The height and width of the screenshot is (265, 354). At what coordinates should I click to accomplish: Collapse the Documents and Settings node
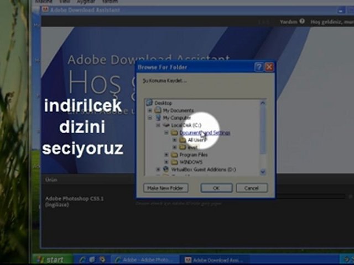pos(166,132)
